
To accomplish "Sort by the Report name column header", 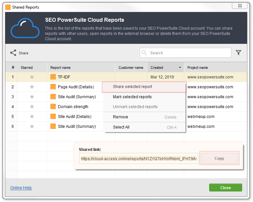I will pos(81,68).
